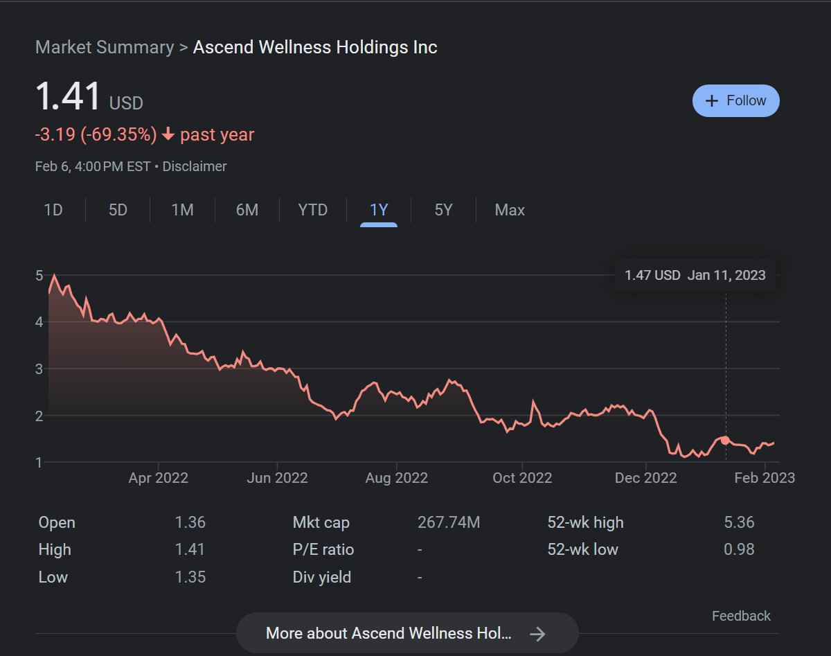This screenshot has width=831, height=656.
Task: Click the 52-wk low value 0.98
Action: click(x=739, y=549)
